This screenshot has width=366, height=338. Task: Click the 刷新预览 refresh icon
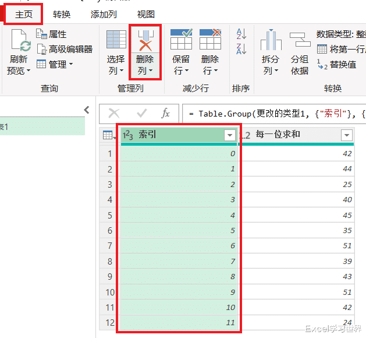(21, 40)
